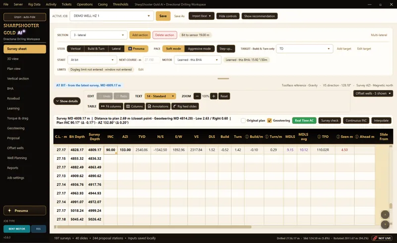397x243 pixels.
Task: Open the Rig Data menu
Action: click(x=34, y=4)
